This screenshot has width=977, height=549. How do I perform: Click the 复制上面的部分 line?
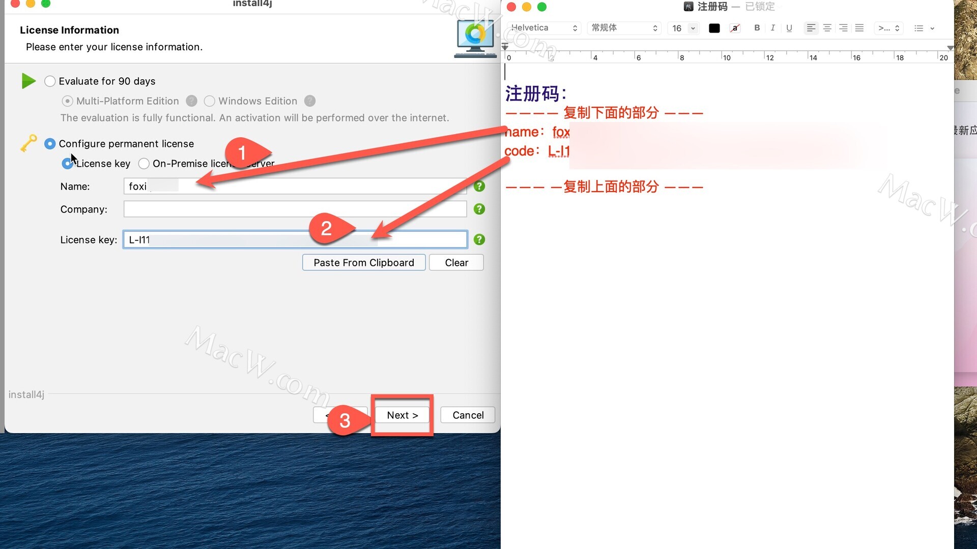pyautogui.click(x=604, y=187)
